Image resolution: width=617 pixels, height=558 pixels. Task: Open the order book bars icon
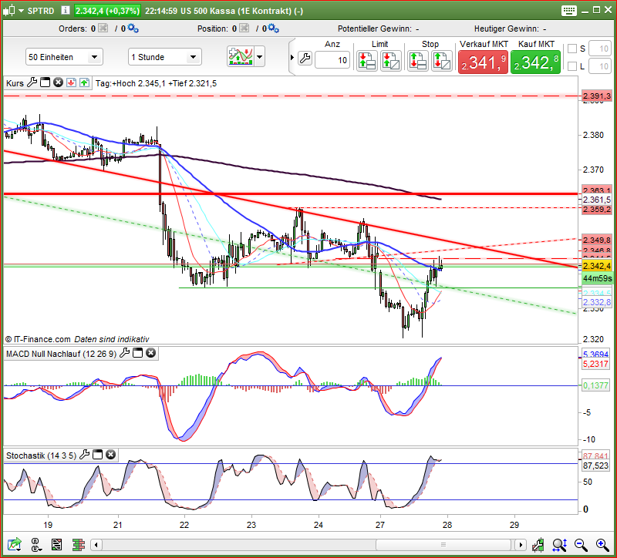79,545
